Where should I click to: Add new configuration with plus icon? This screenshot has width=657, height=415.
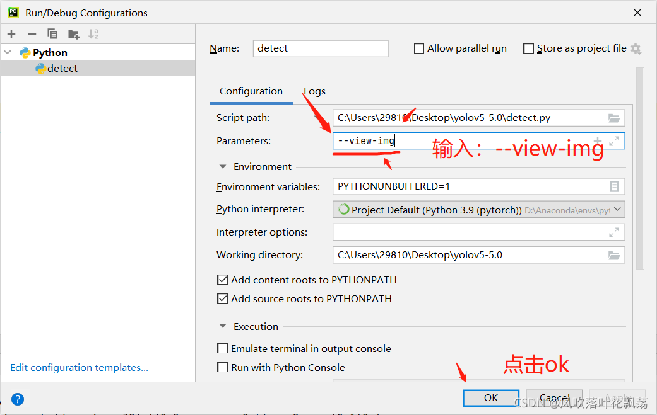(x=12, y=34)
